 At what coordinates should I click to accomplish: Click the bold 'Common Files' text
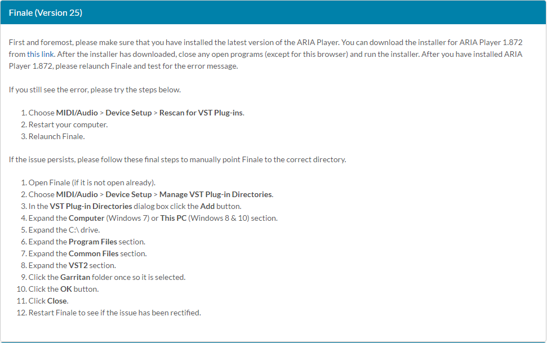(94, 253)
